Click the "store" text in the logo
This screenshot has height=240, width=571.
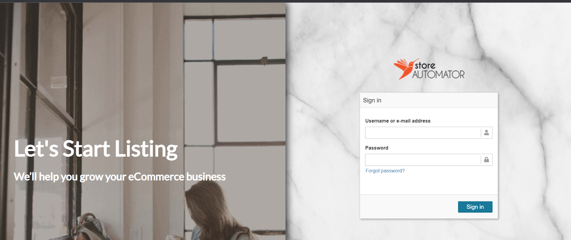(425, 66)
